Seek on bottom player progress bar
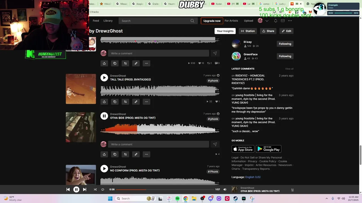362x203 pixels. pos(165,189)
